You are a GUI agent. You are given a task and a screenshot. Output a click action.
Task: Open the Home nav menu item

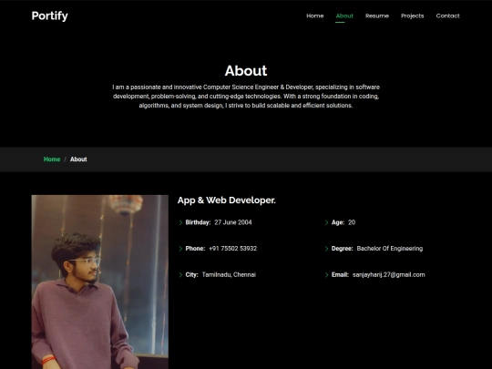click(x=314, y=15)
